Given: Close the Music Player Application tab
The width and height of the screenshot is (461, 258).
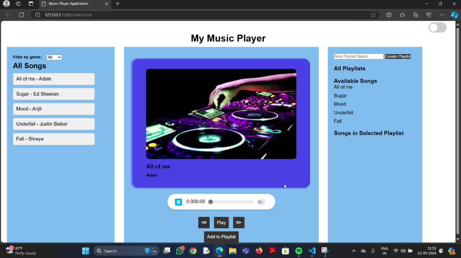Looking at the screenshot, I should [107, 4].
